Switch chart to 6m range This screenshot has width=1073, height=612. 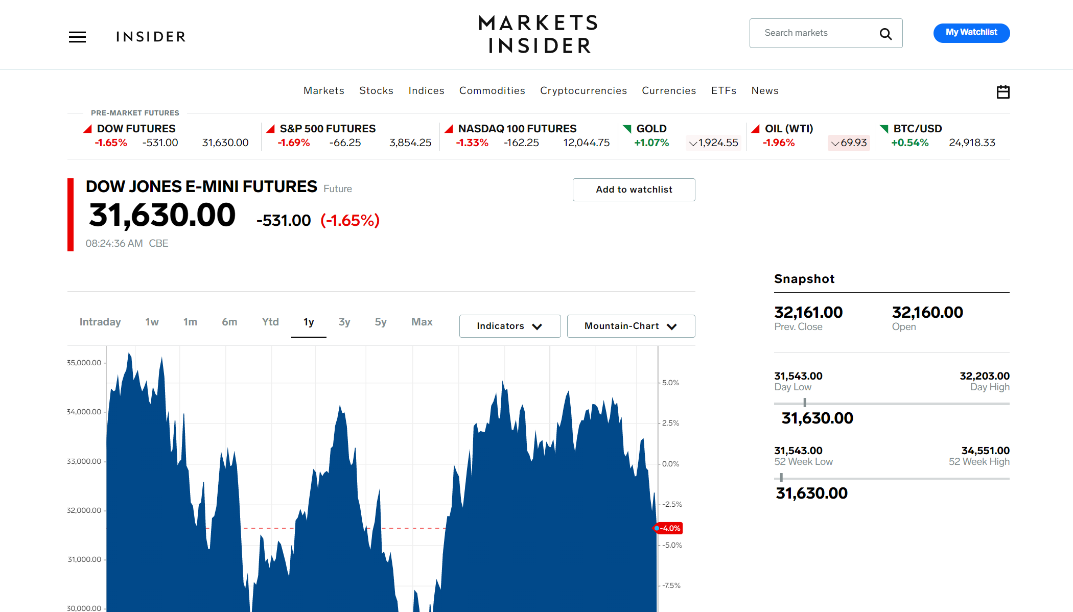(x=229, y=322)
